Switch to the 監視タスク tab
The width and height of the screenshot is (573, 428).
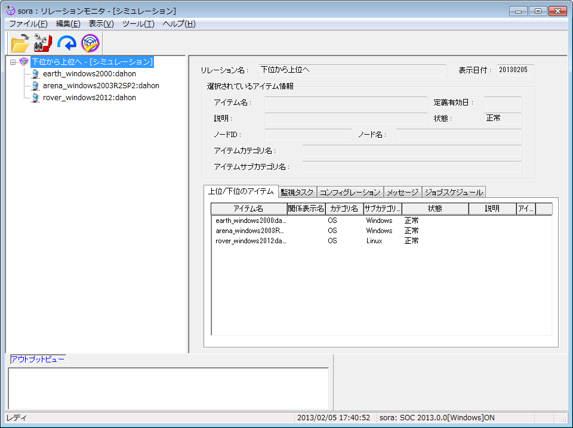tap(297, 193)
